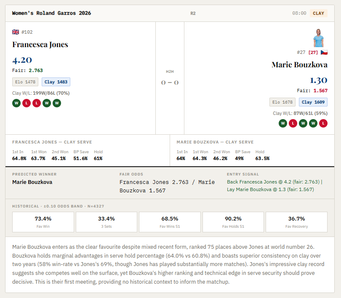Click Bouzkova's market odds 1.30
This screenshot has width=341, height=298.
pyautogui.click(x=319, y=80)
